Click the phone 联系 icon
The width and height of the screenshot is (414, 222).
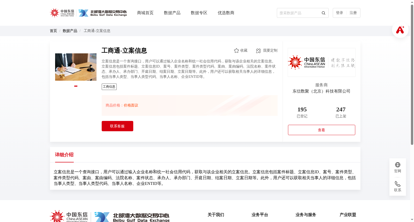[x=398, y=184]
